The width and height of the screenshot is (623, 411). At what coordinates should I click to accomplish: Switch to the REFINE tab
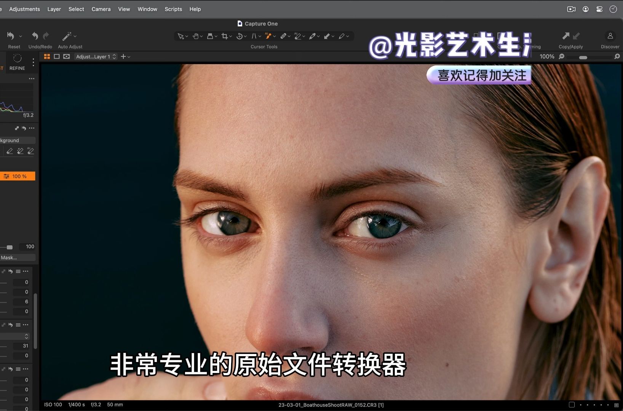click(17, 63)
